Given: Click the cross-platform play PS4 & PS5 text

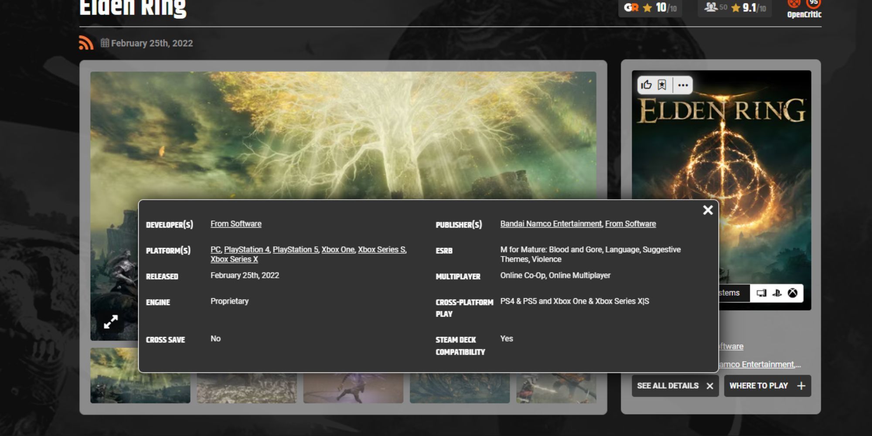Looking at the screenshot, I should coord(575,301).
